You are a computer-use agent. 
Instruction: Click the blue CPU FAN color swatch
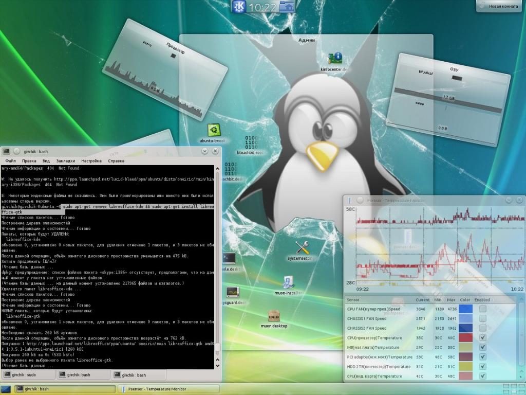pyautogui.click(x=465, y=309)
